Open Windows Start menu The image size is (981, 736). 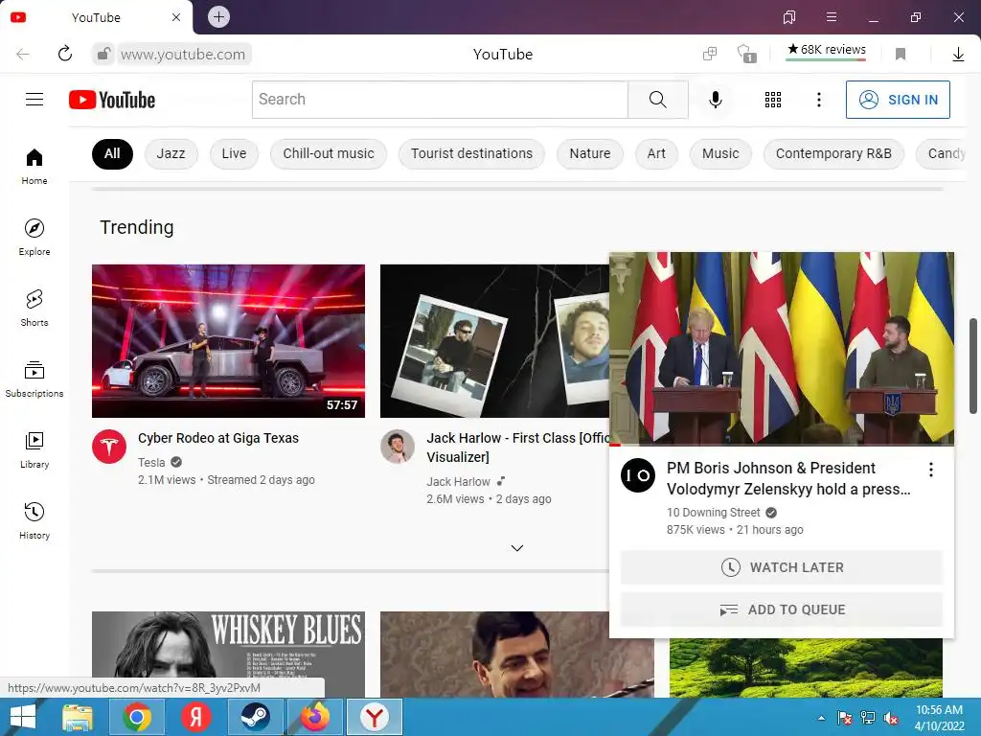(x=23, y=717)
